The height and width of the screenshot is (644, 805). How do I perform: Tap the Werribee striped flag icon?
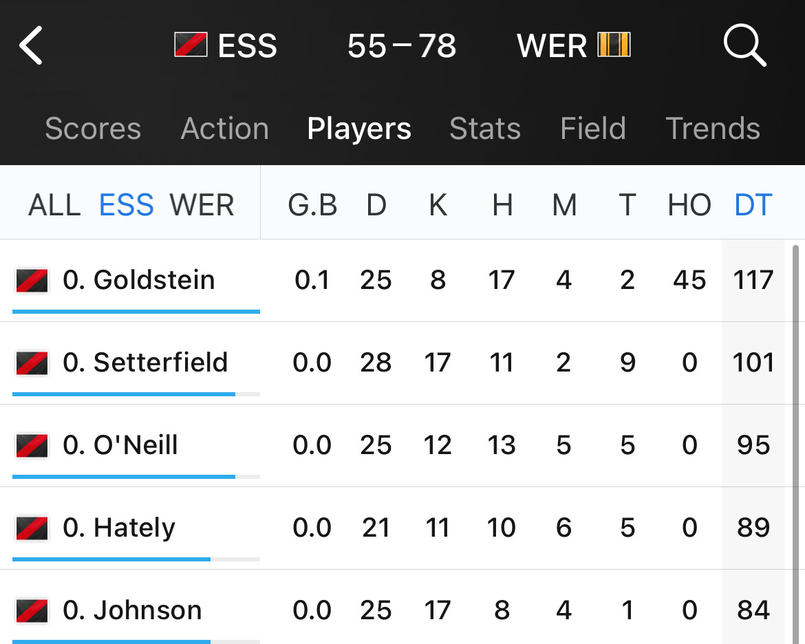614,45
